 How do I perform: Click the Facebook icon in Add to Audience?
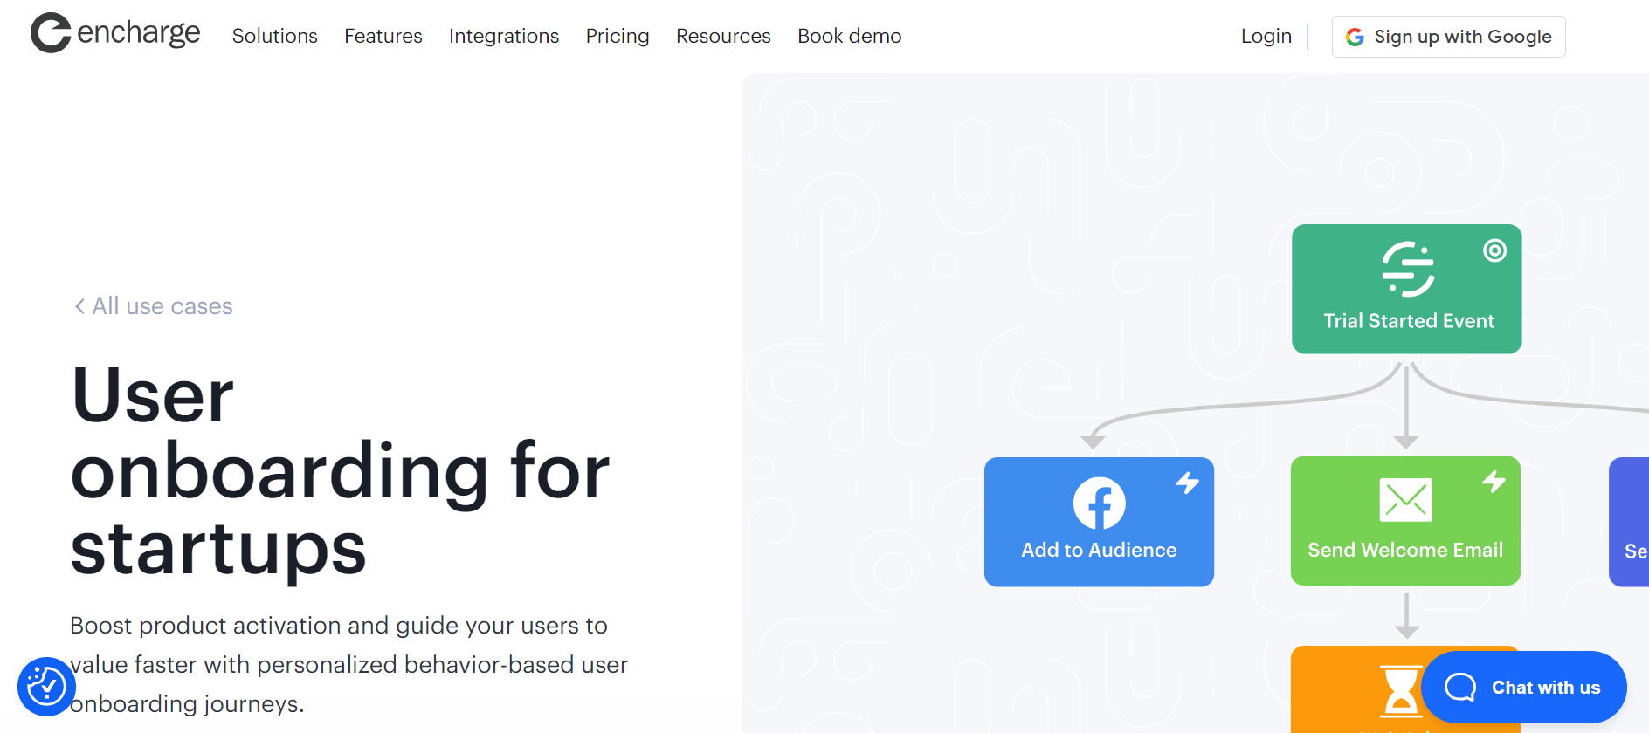[1099, 504]
